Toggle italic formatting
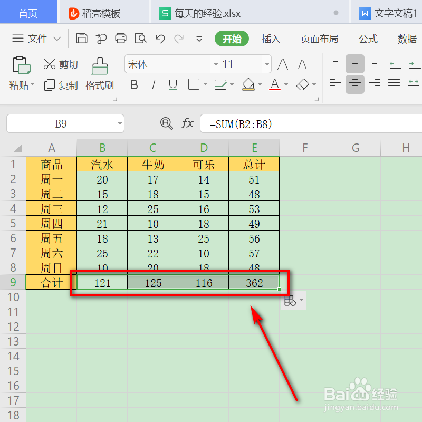The image size is (422, 422). [153, 84]
